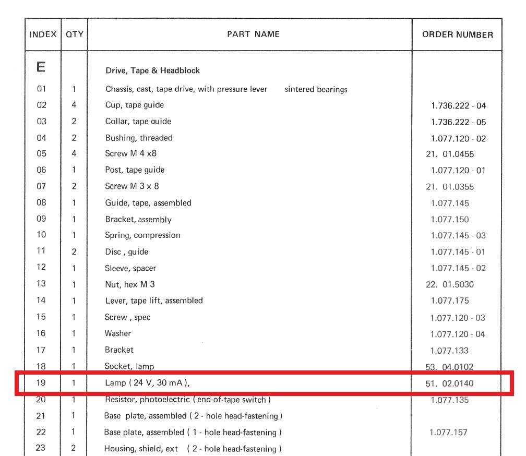Click 'Lever, tape lift, assembled' text
Screen dimensions: 526x456
coord(154,301)
